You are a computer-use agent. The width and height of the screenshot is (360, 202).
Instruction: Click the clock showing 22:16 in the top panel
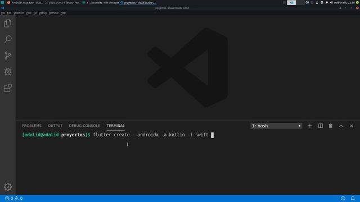point(344,2)
